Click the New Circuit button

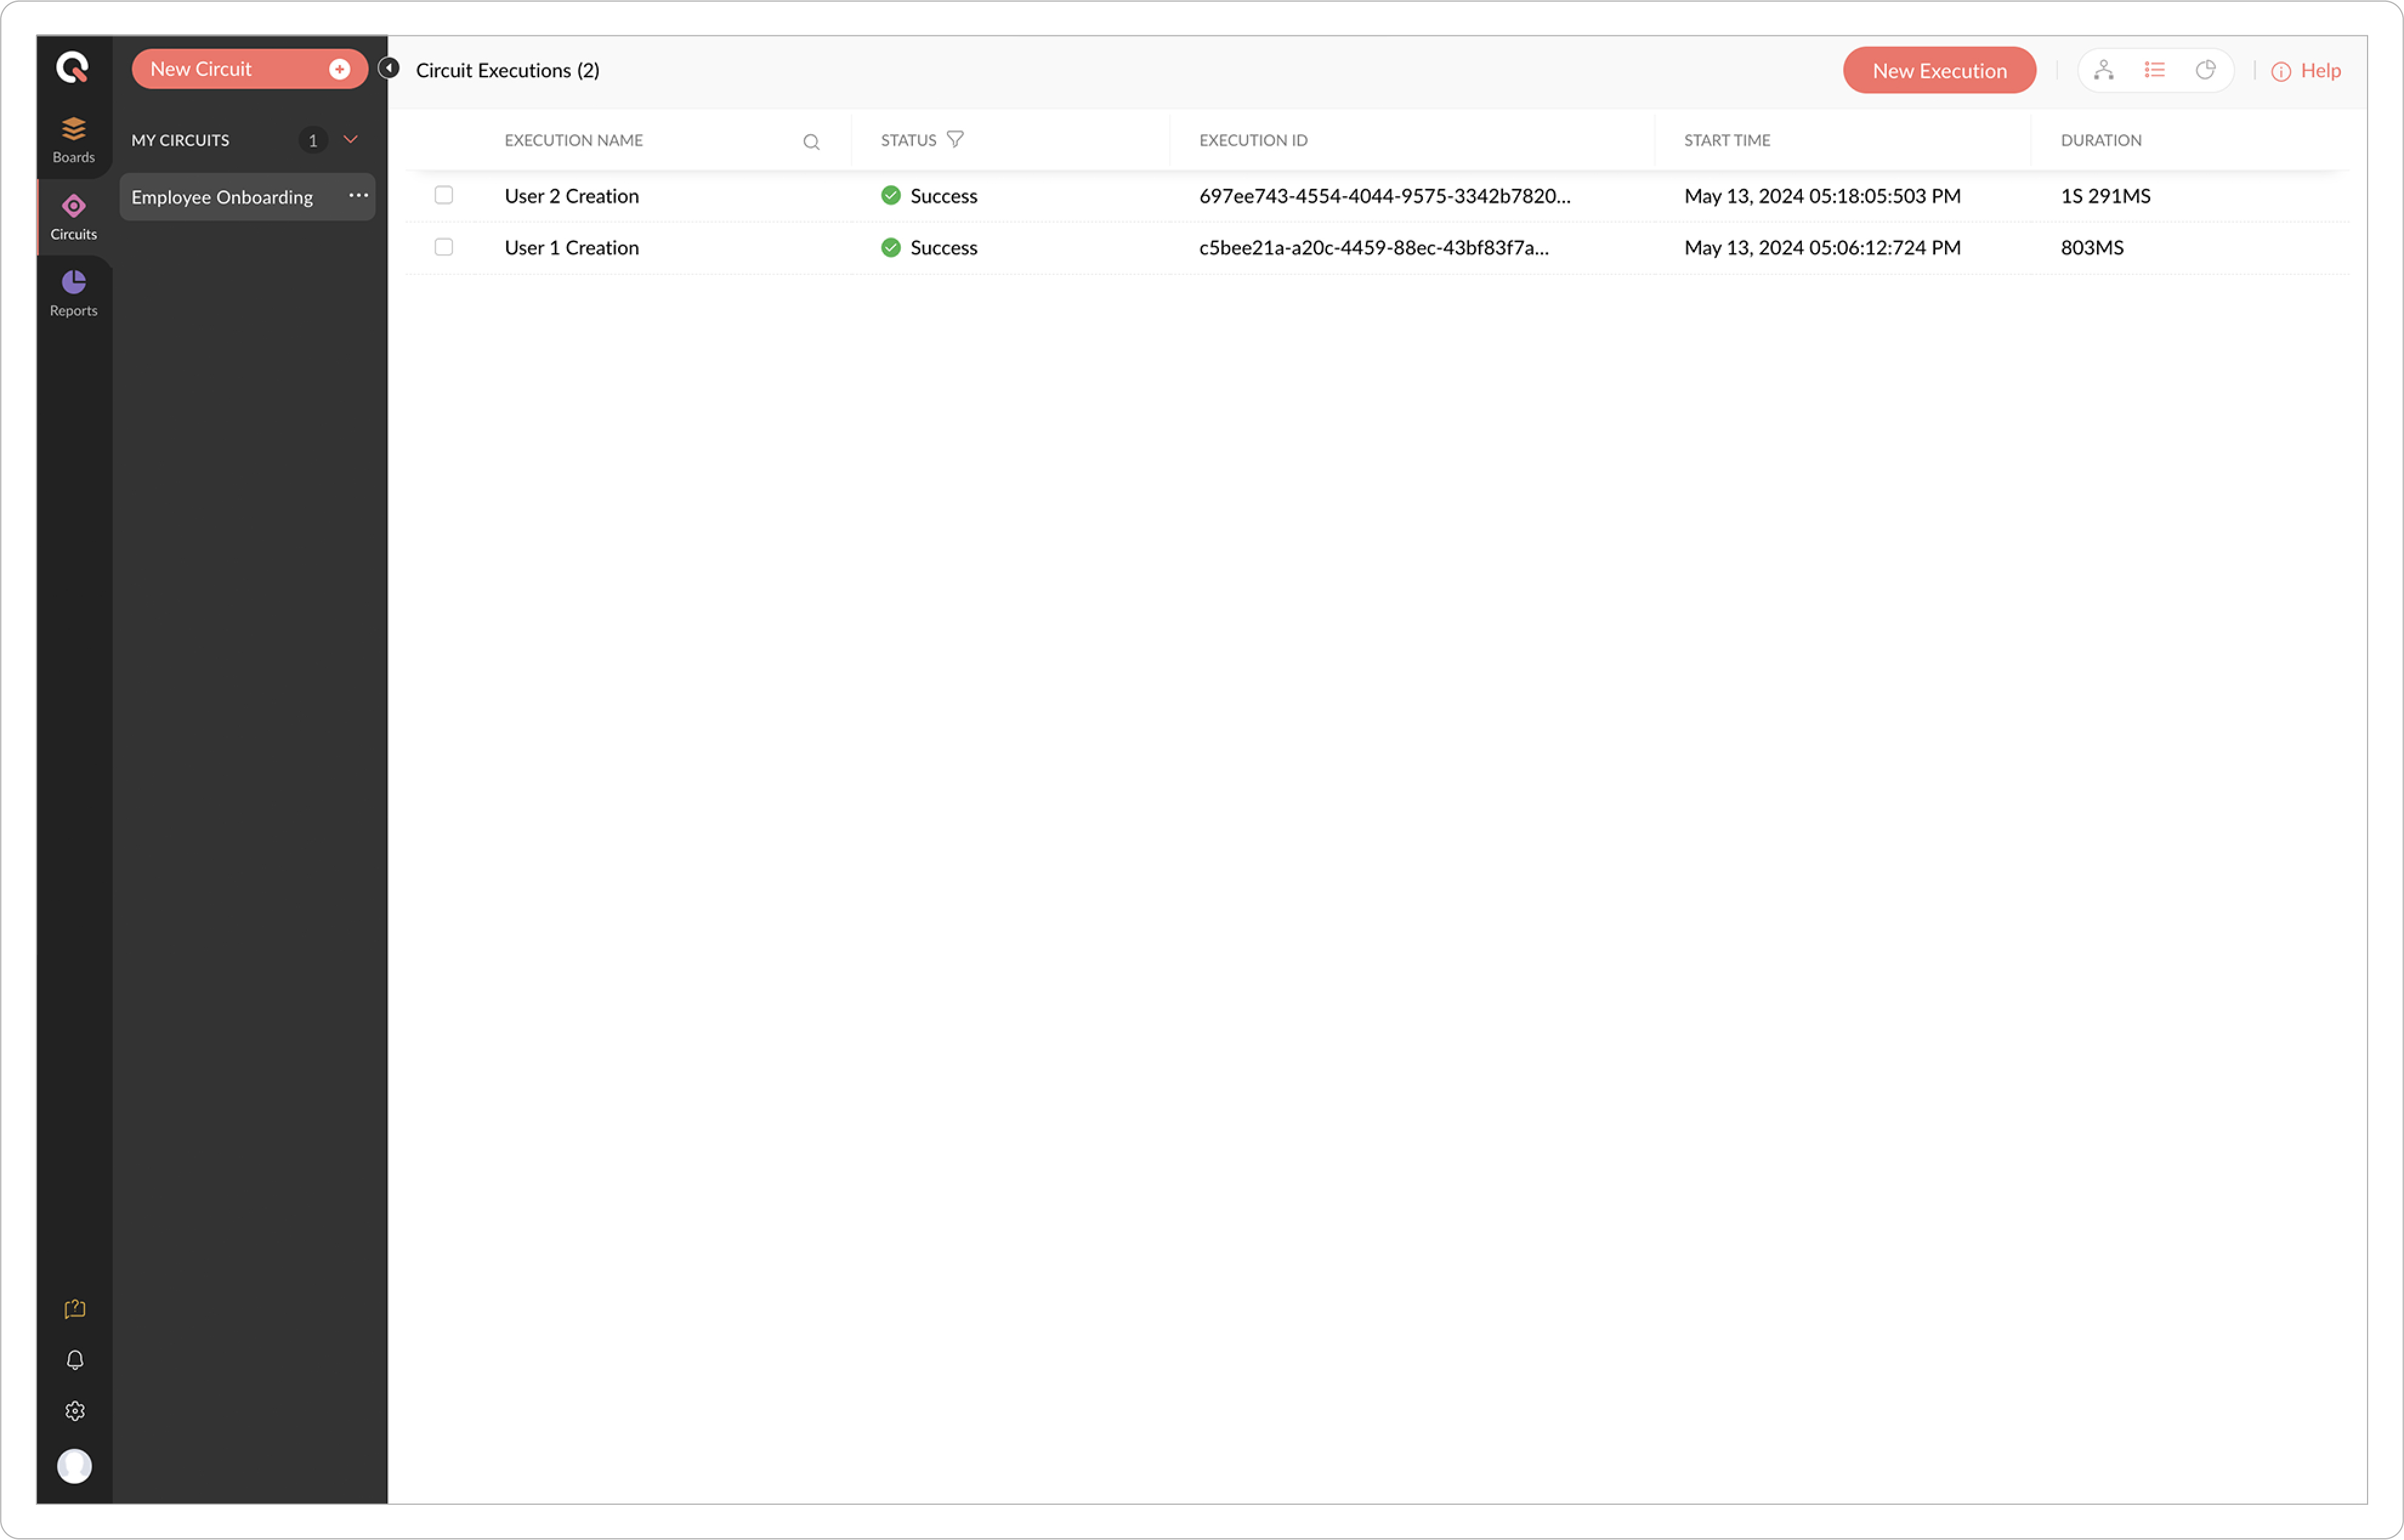coord(249,69)
